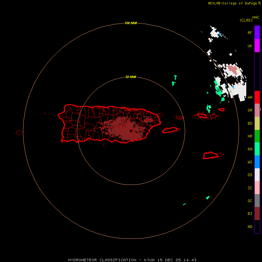Select the IC light-pink legend swatch
Viewport: 262px width, 262px height.
point(257,188)
